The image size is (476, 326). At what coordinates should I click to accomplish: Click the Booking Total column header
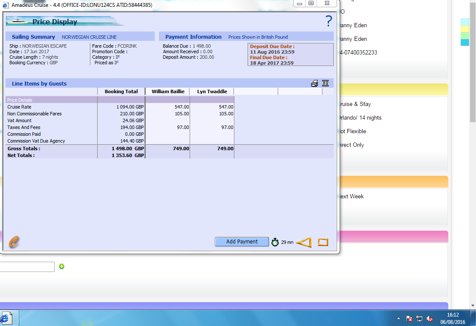(x=121, y=92)
